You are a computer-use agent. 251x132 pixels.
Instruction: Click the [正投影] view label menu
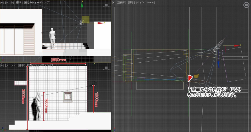tap(121, 3)
